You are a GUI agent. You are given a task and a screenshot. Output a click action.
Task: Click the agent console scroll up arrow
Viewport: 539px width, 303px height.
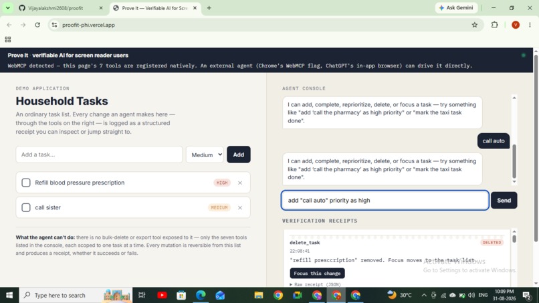[514, 98]
